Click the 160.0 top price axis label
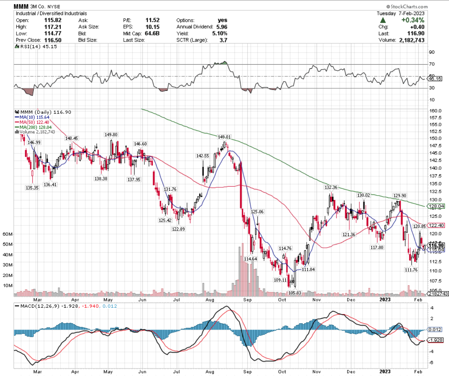 tap(435, 111)
